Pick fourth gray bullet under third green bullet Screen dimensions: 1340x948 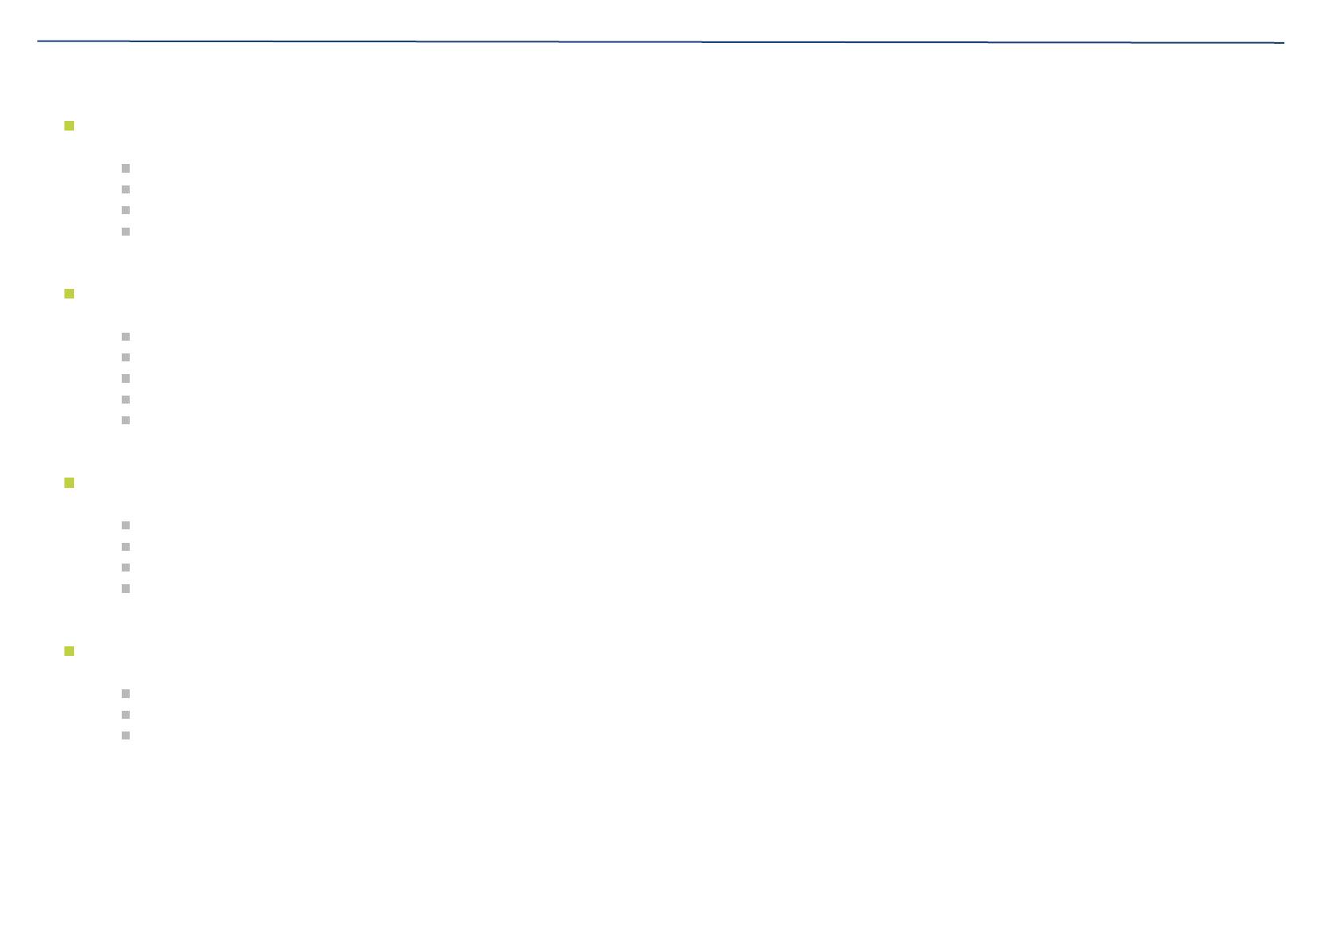point(126,589)
